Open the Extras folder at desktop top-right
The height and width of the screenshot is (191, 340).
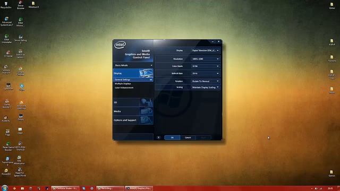[x=332, y=6]
